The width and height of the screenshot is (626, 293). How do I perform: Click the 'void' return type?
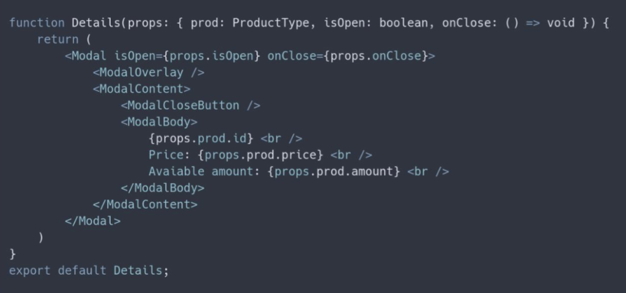click(561, 23)
